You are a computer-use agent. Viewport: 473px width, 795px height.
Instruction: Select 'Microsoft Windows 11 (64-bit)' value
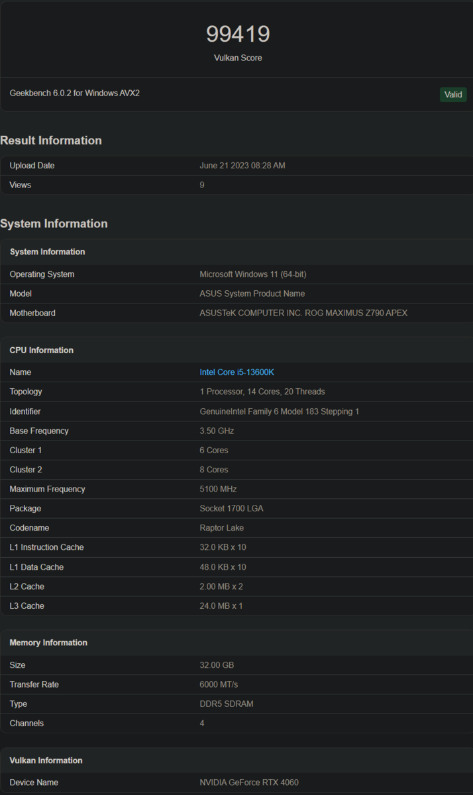tap(253, 274)
